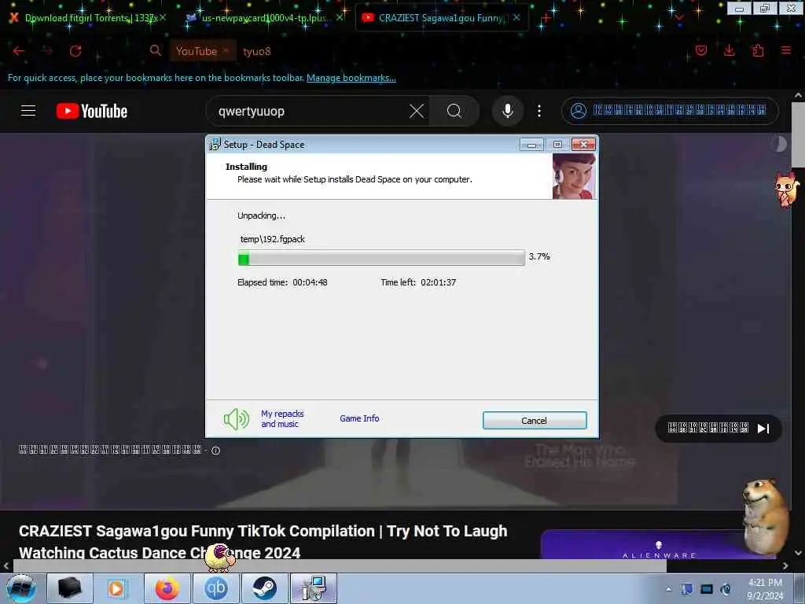Open the Pocket save icon
This screenshot has width=805, height=604.
(700, 50)
